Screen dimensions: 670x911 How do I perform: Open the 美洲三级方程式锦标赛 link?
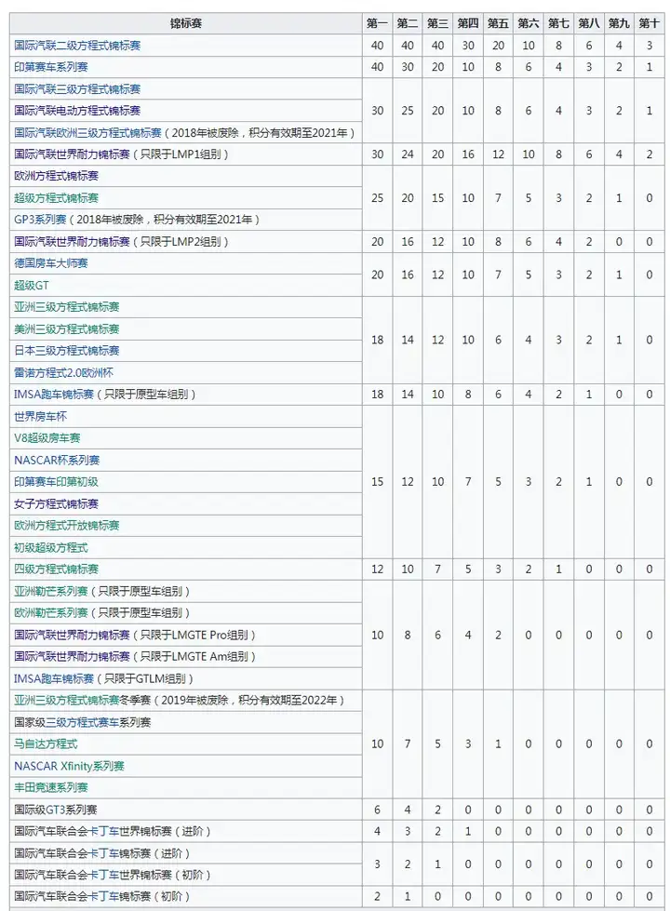pos(67,328)
